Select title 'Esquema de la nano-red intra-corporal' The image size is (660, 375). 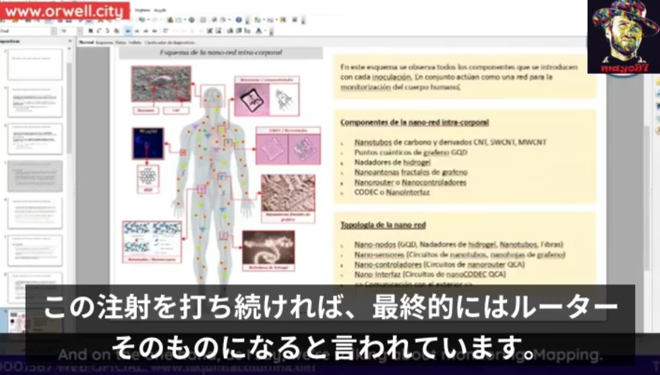[220, 53]
